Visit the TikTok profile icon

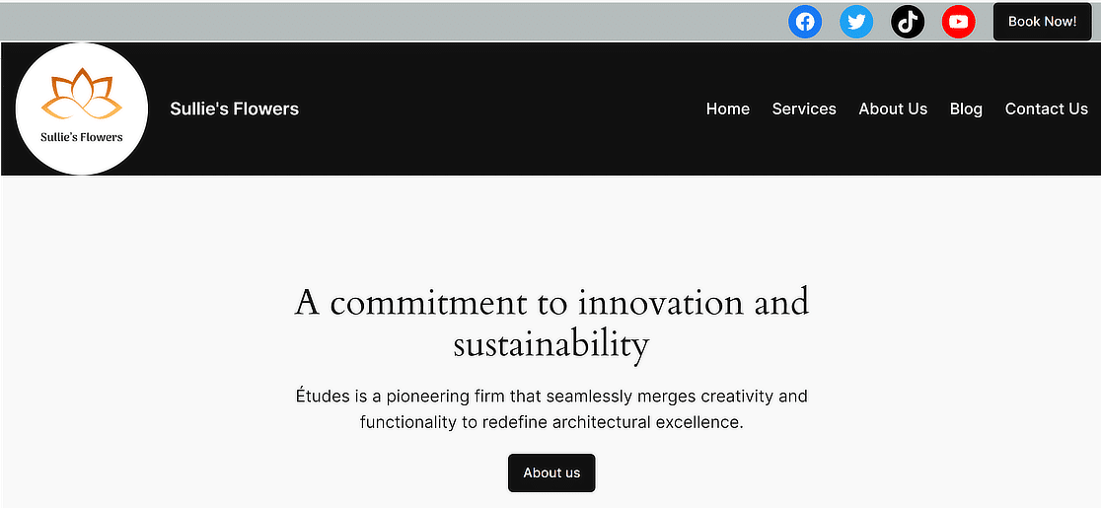pyautogui.click(x=908, y=22)
